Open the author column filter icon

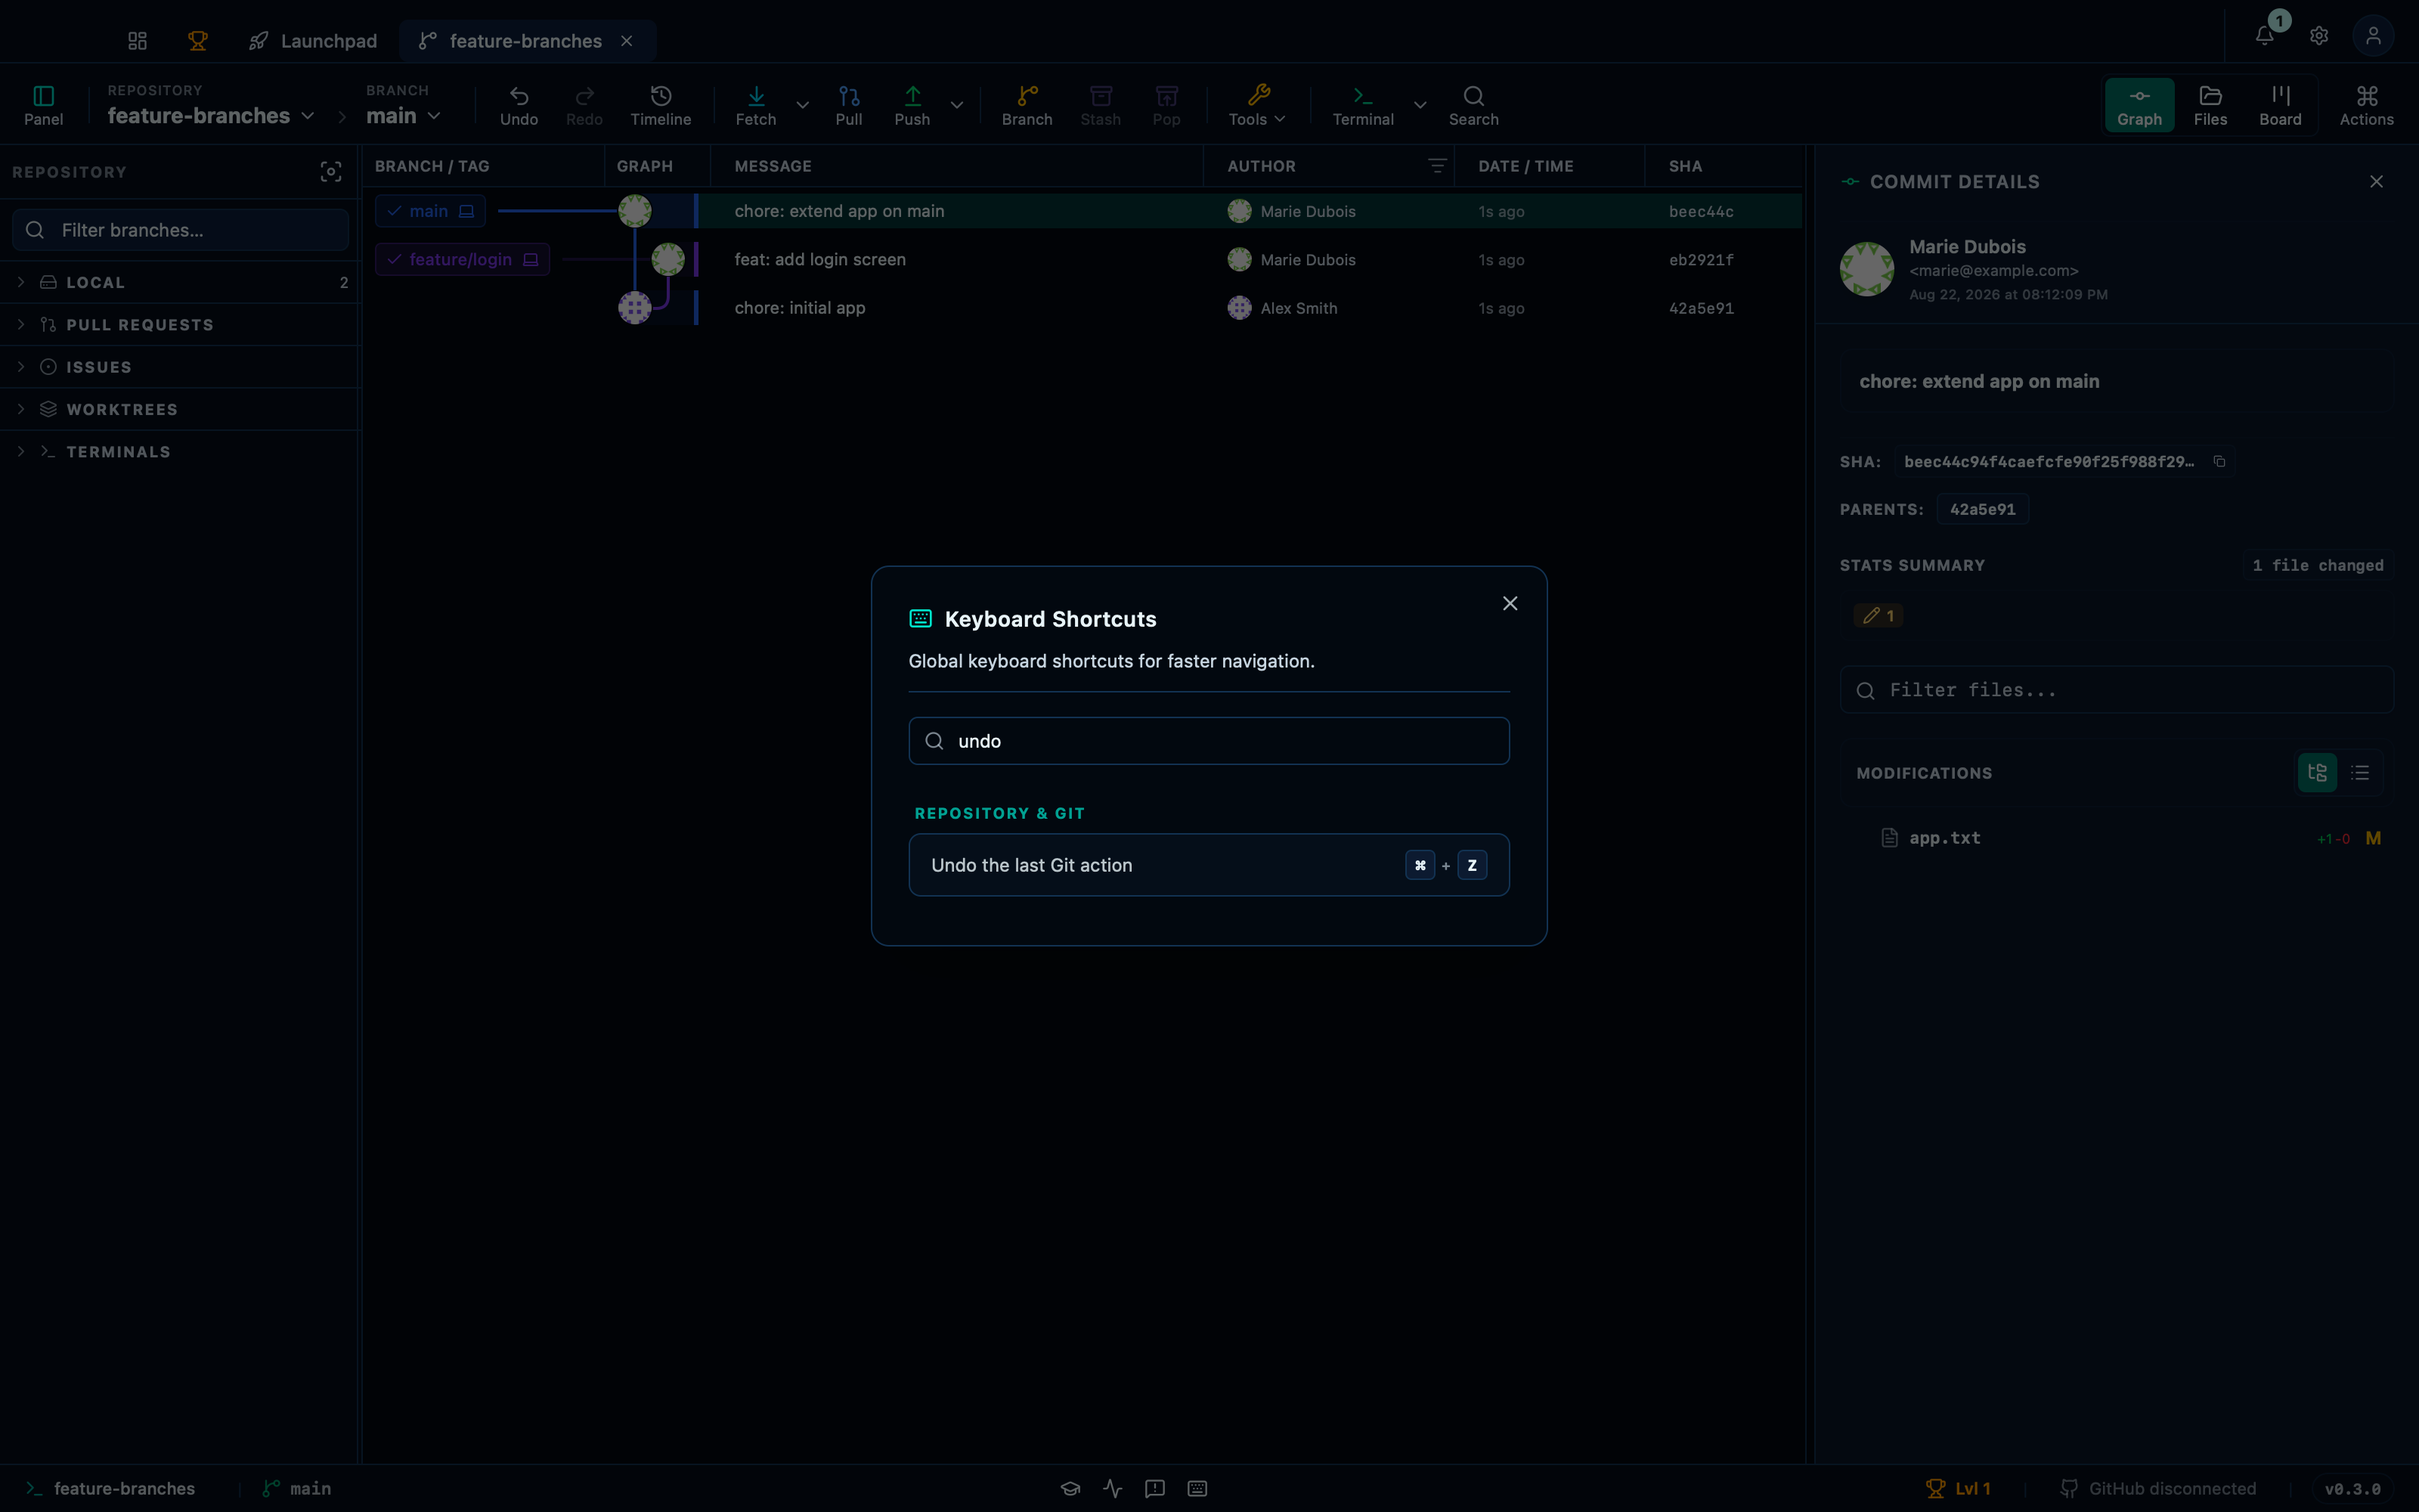point(1436,166)
